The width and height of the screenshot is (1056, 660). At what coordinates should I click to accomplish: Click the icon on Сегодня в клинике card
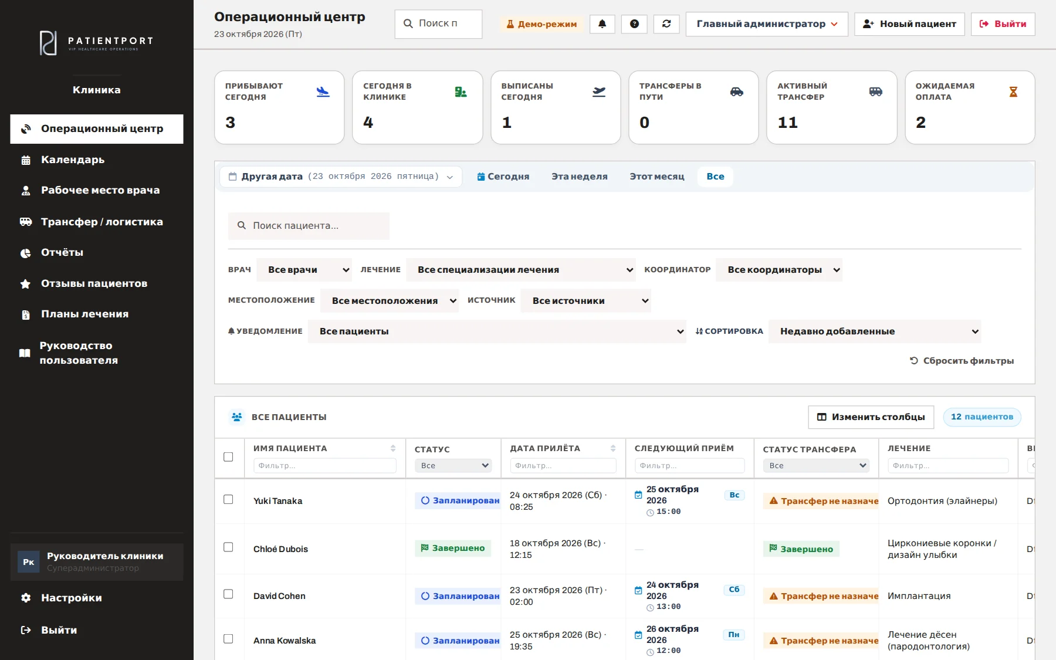tap(461, 92)
